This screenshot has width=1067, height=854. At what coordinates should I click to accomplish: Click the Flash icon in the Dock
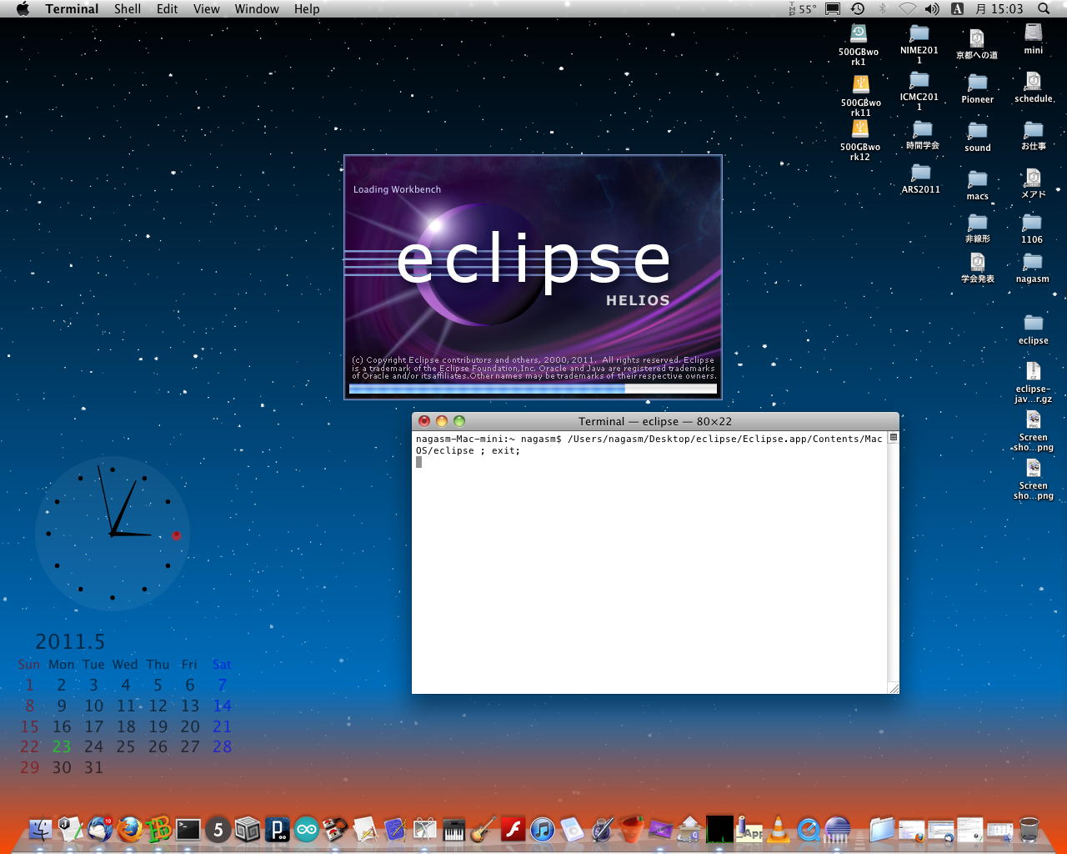coord(512,829)
